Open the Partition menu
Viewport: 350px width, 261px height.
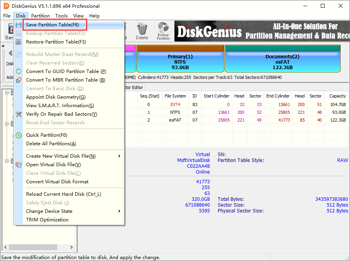[40, 16]
